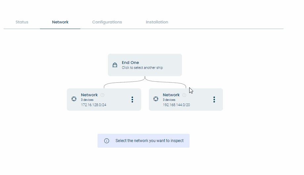Open the Configurations tab
Viewport: 304px width, 175px height.
[x=107, y=22]
